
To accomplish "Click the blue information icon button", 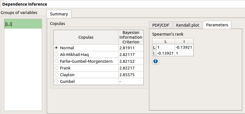I will tap(156, 61).
